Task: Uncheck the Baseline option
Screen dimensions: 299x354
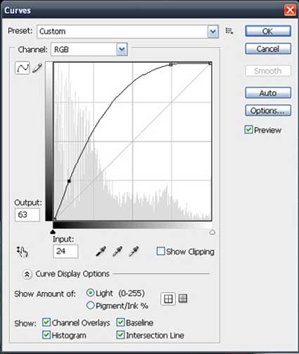Action: [x=120, y=322]
